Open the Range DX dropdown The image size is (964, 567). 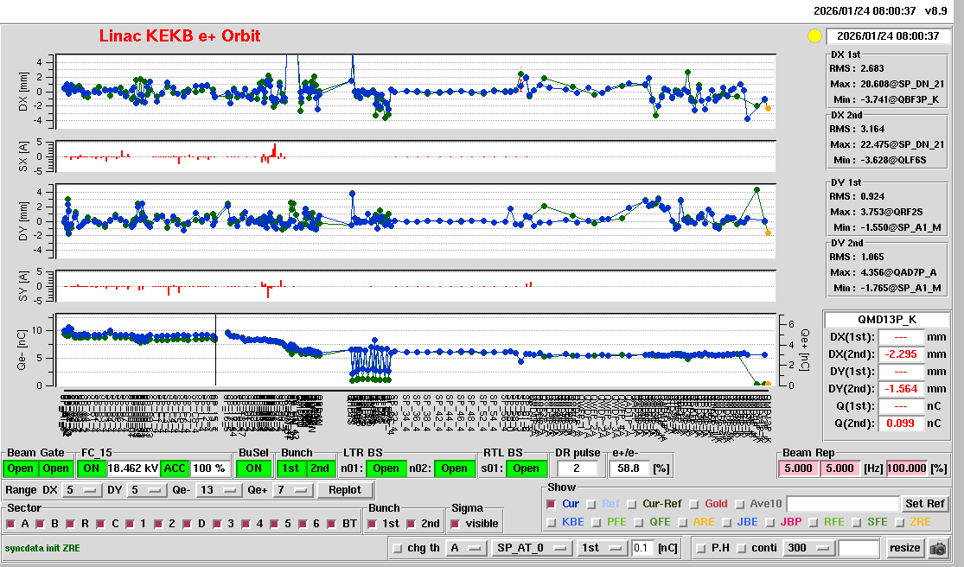pos(79,490)
